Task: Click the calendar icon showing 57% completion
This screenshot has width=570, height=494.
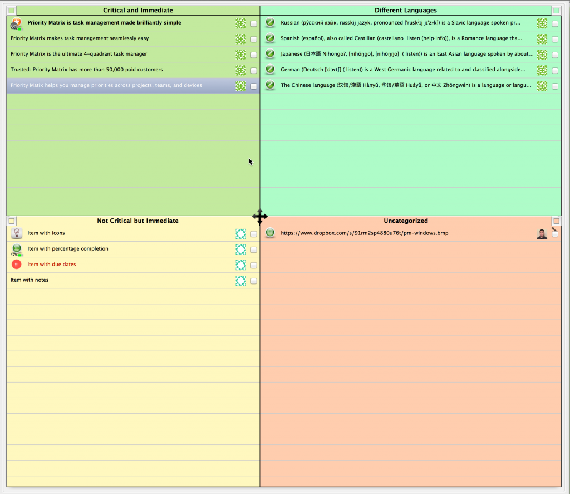Action: (16, 248)
